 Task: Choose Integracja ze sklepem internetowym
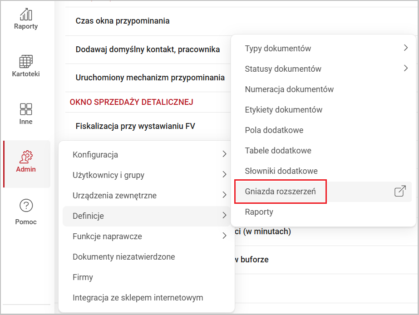coord(138,298)
